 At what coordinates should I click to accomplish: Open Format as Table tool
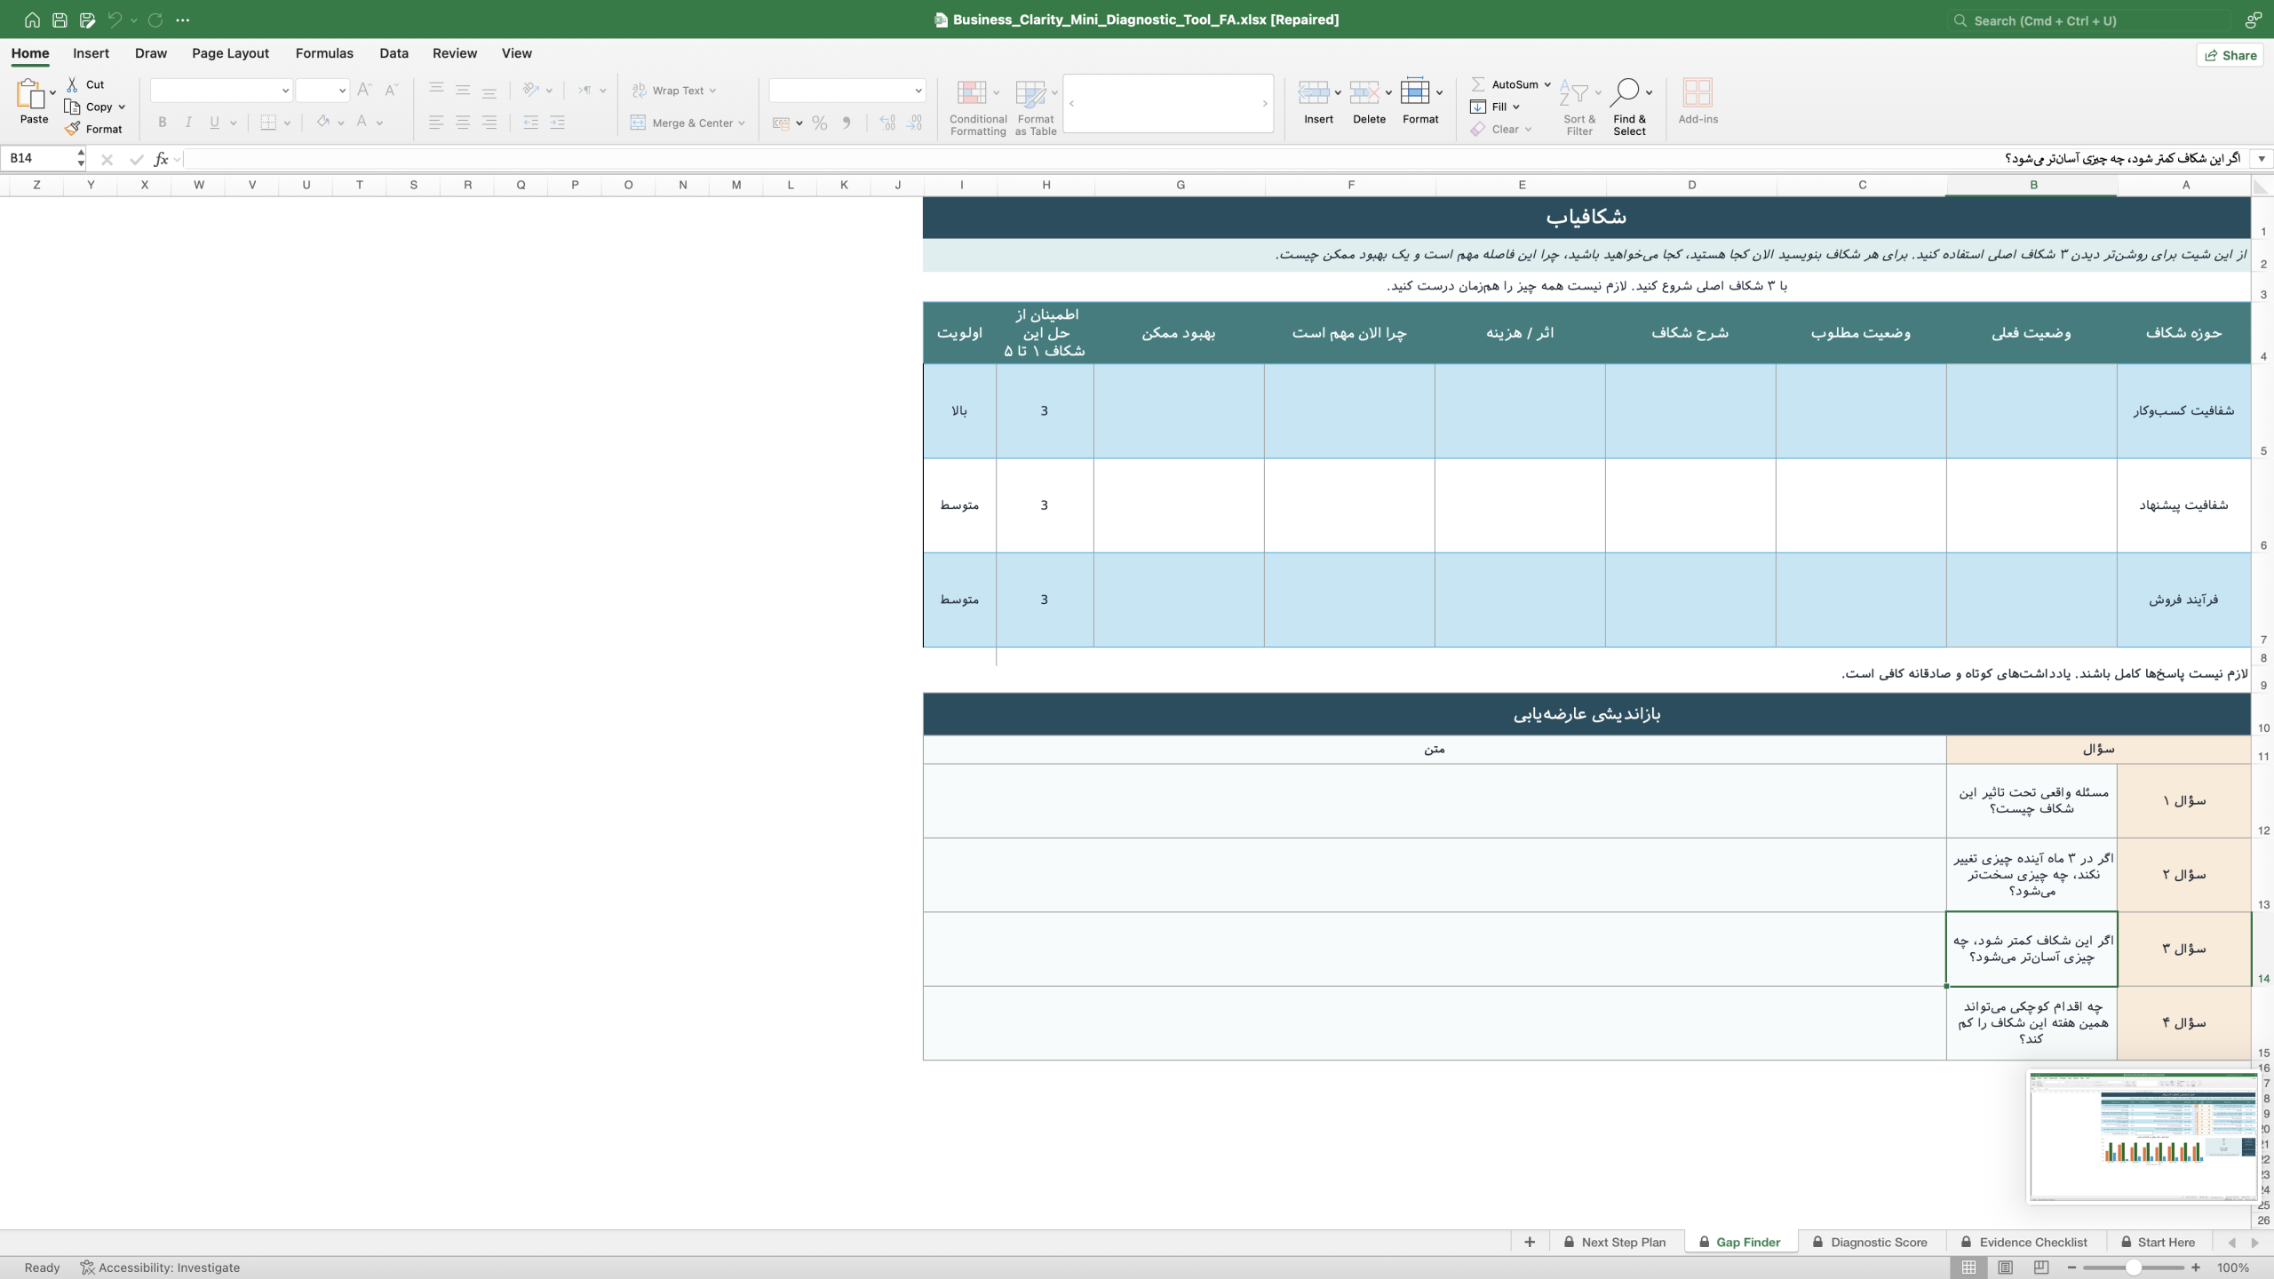click(1030, 92)
